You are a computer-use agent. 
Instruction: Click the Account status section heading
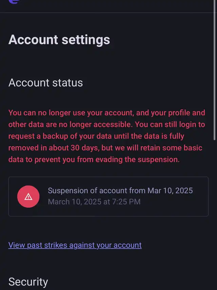[x=45, y=83]
